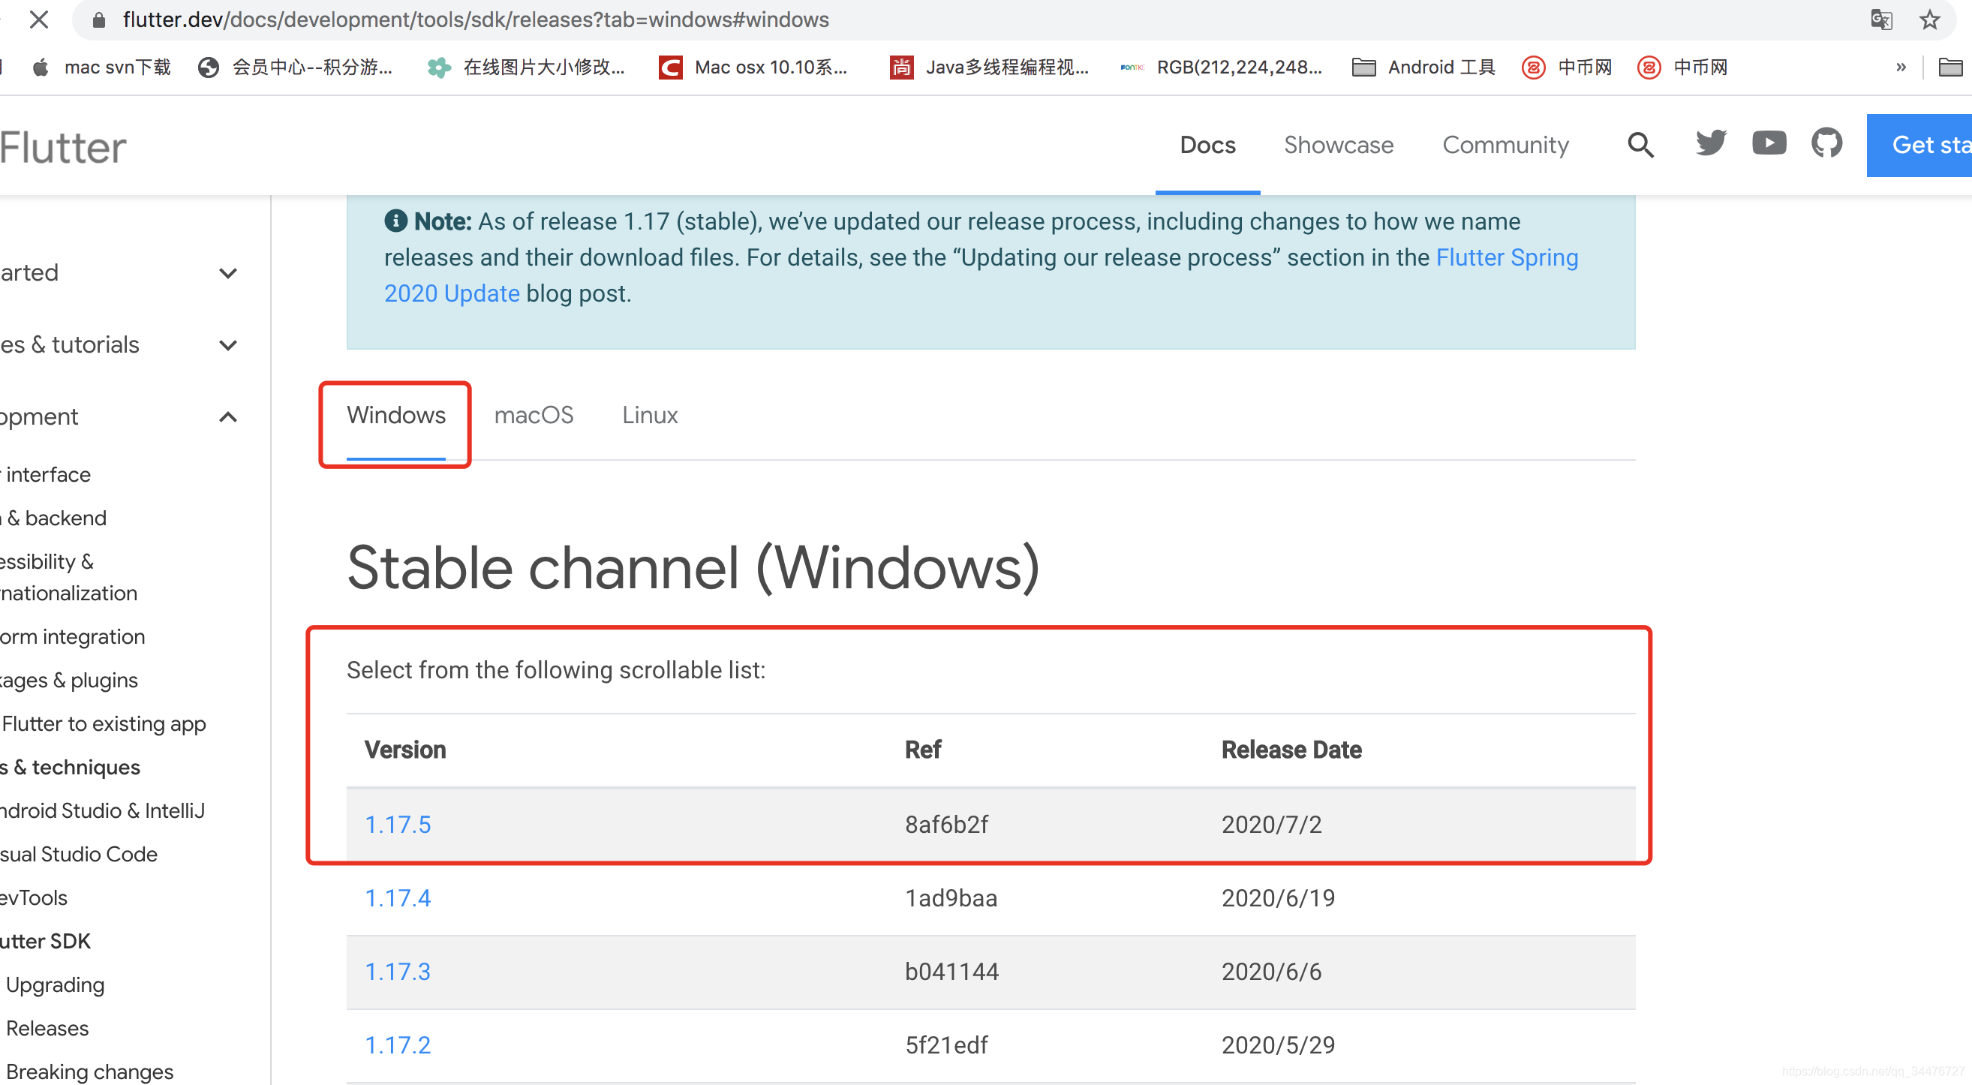Open the '在线图片大小修改...' bookmark
The width and height of the screenshot is (1972, 1085).
click(527, 68)
